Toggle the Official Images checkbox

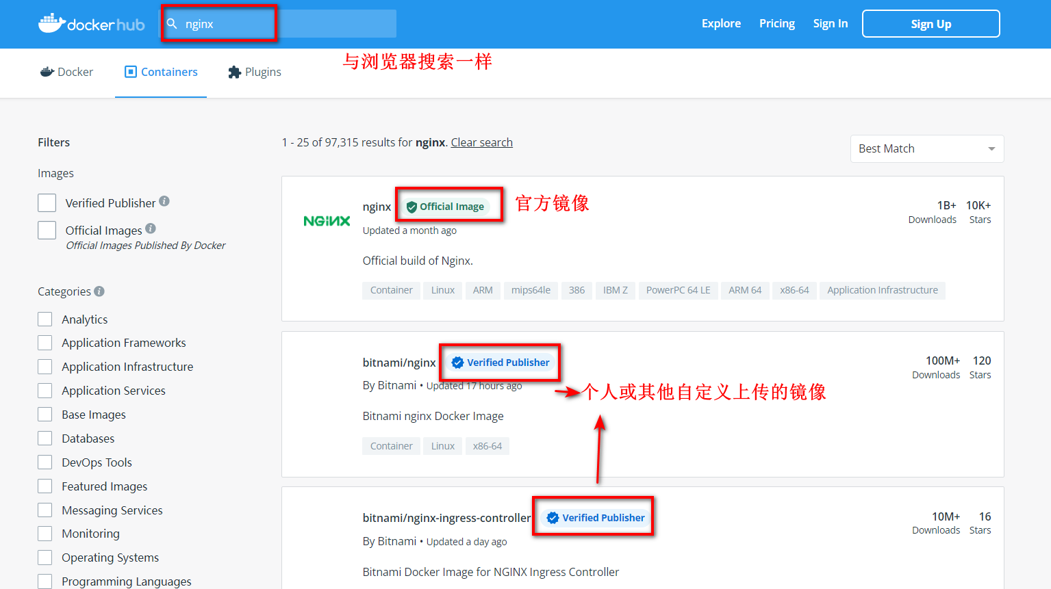[47, 231]
